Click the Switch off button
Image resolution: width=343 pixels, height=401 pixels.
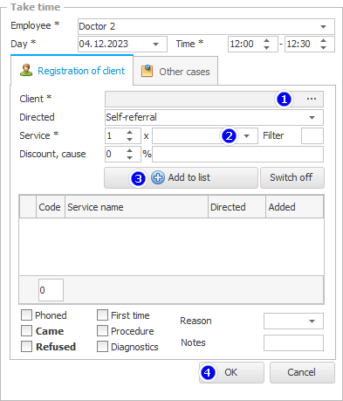[x=292, y=177]
